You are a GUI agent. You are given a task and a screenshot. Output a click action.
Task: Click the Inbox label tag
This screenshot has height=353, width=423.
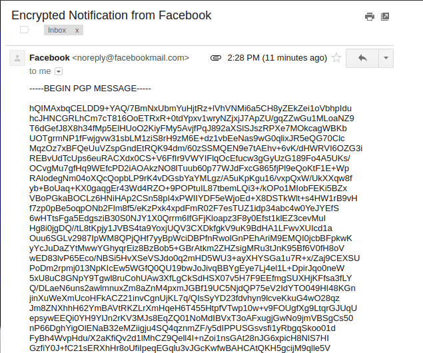tap(57, 30)
